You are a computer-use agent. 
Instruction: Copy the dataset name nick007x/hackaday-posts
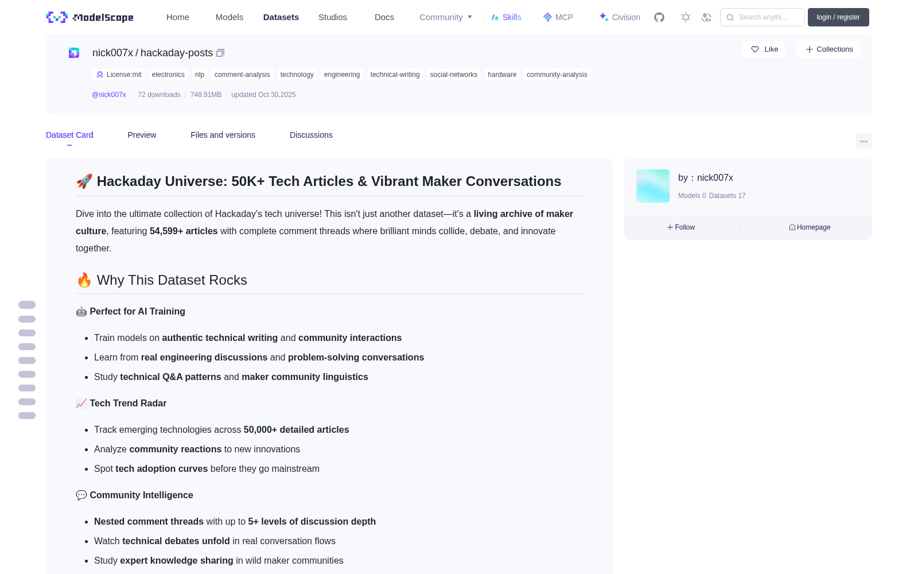click(220, 53)
